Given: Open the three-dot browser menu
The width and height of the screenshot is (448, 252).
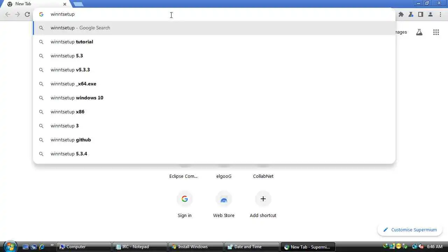Looking at the screenshot, I should pos(440,14).
